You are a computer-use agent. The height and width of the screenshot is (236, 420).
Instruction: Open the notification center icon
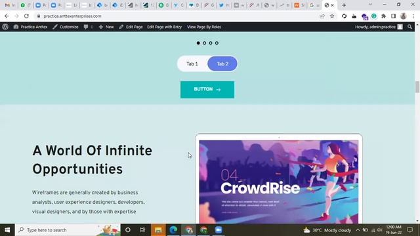409,230
